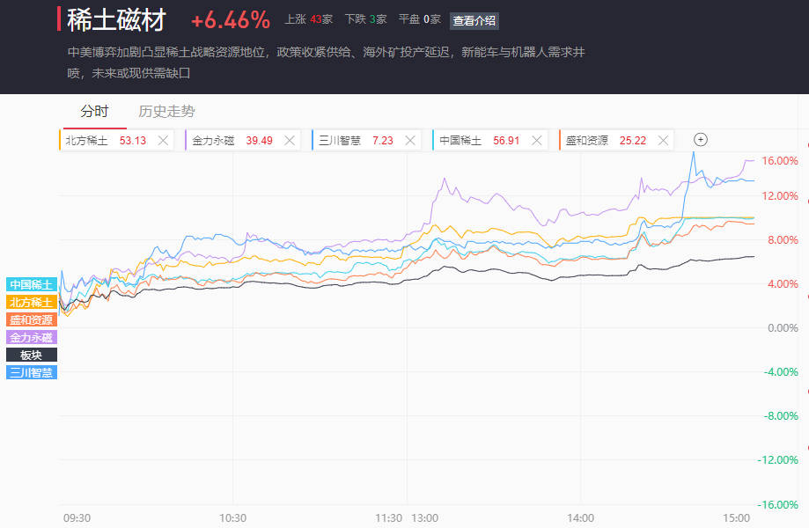This screenshot has width=809, height=528.
Task: Select the 北方稀土 53.13 stock chip
Action: (106, 141)
